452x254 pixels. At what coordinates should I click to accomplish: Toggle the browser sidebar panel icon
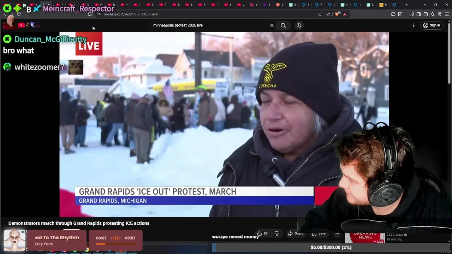(x=418, y=14)
